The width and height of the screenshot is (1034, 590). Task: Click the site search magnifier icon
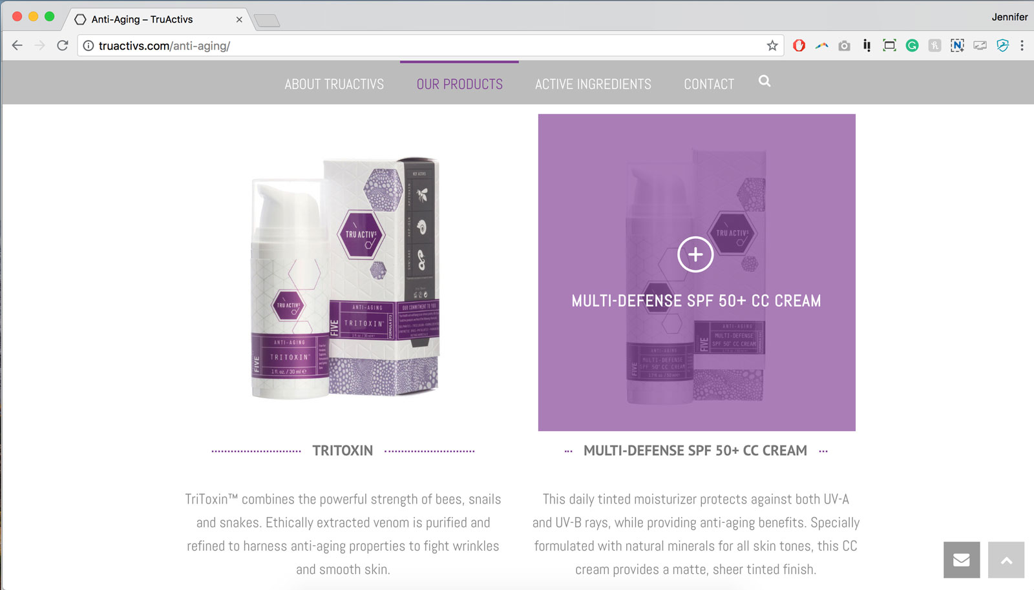[765, 81]
